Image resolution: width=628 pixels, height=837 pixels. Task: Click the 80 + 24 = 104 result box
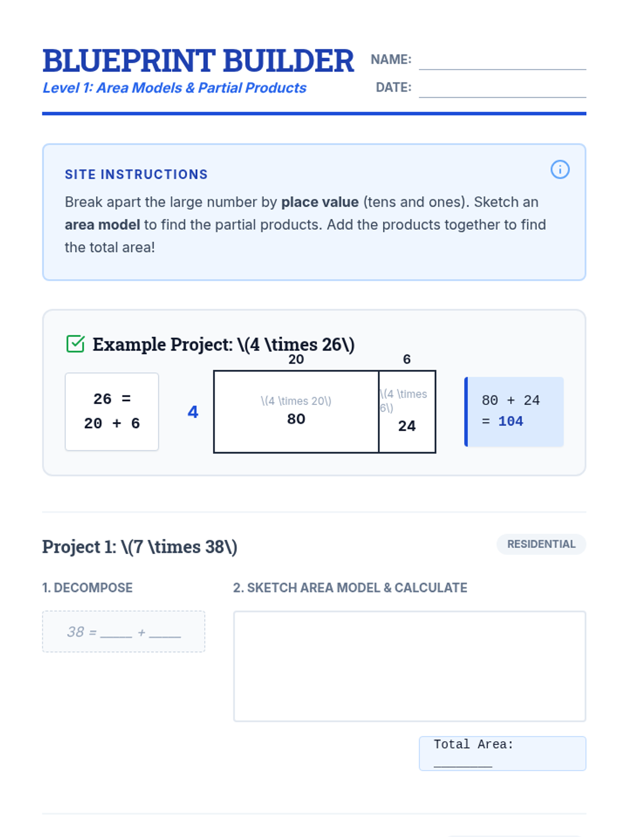pyautogui.click(x=514, y=412)
